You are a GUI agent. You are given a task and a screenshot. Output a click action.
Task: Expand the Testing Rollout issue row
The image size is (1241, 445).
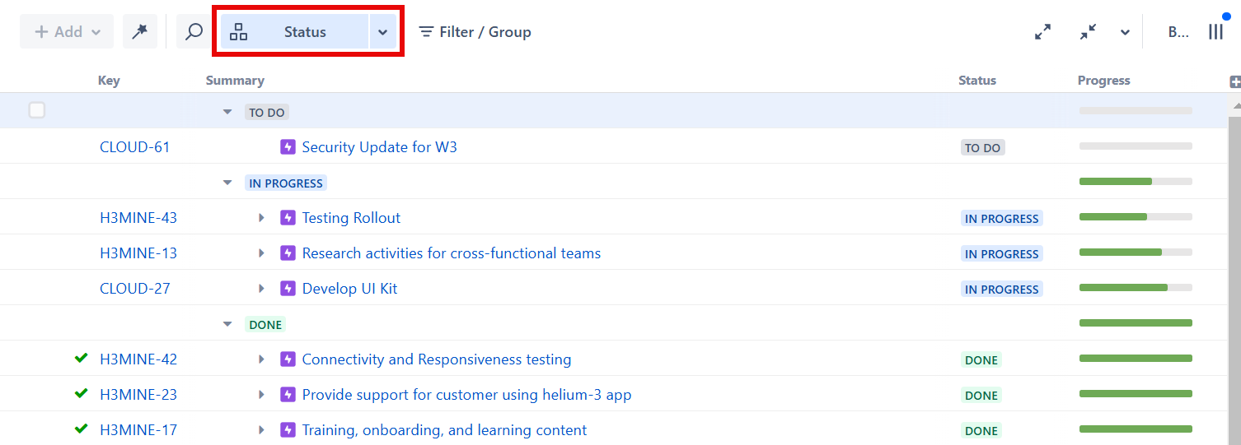pos(261,218)
